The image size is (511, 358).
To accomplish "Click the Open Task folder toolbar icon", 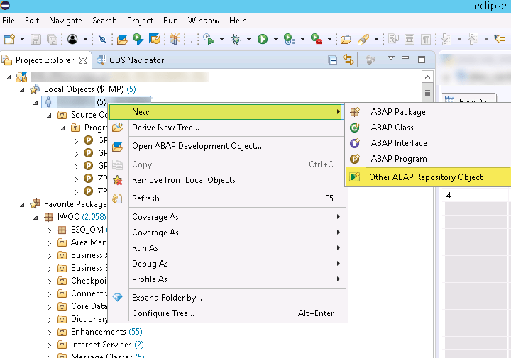I will click(x=346, y=40).
